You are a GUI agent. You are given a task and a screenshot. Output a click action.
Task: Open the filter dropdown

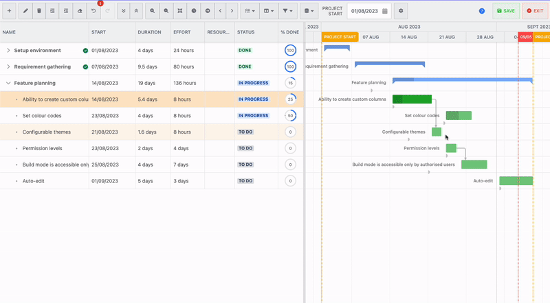click(288, 11)
